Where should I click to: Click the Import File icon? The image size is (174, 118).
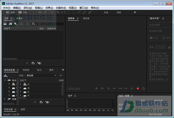10,24
